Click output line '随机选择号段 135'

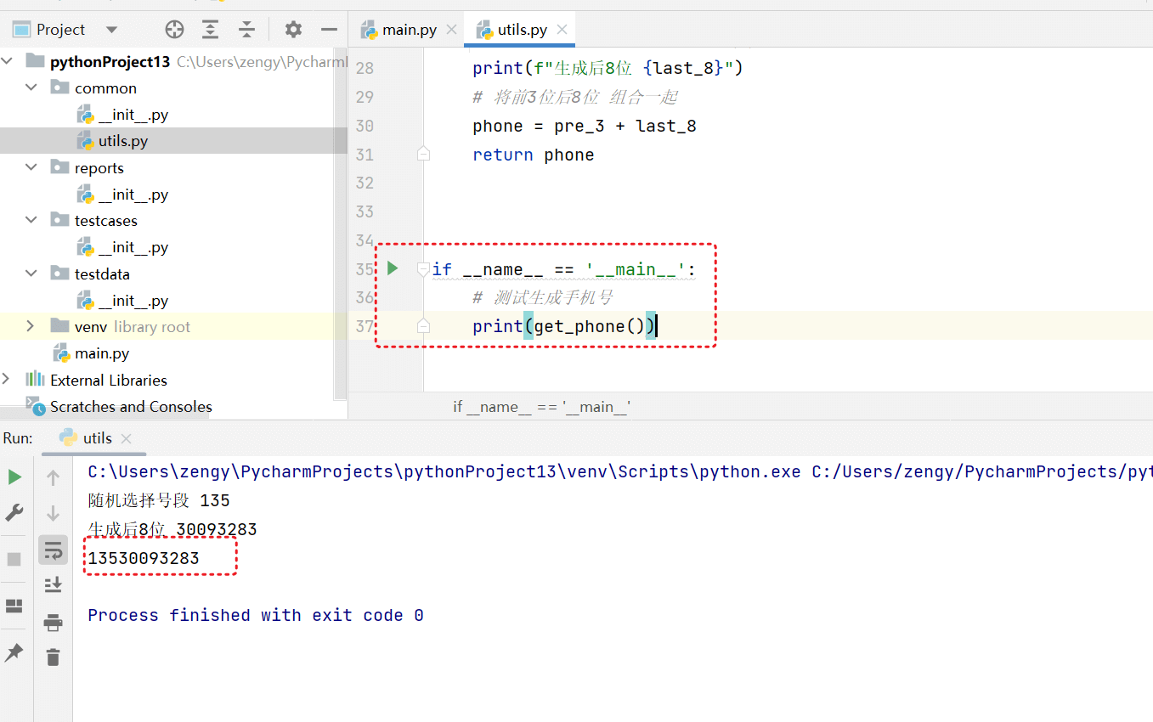click(x=159, y=500)
